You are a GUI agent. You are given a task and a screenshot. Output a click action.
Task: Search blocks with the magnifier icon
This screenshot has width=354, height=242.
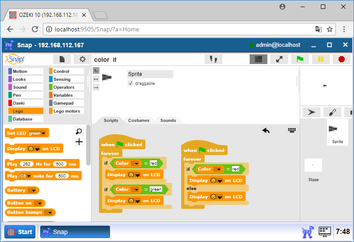point(79,131)
